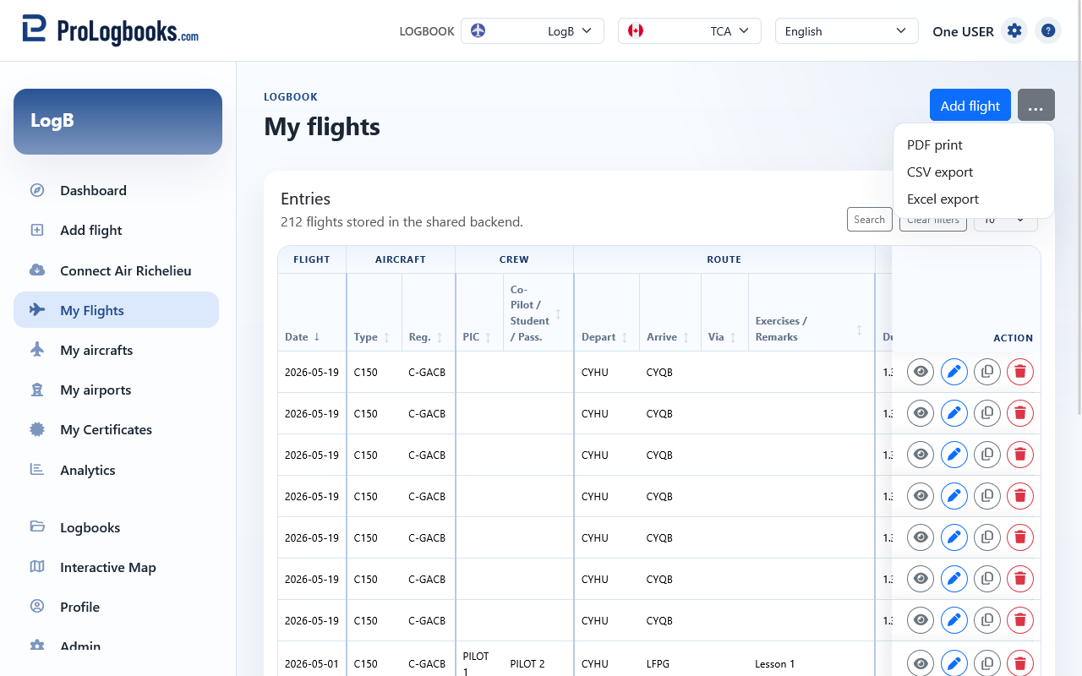Open the help question mark icon
Screen dimensions: 1082x676
coord(1048,31)
